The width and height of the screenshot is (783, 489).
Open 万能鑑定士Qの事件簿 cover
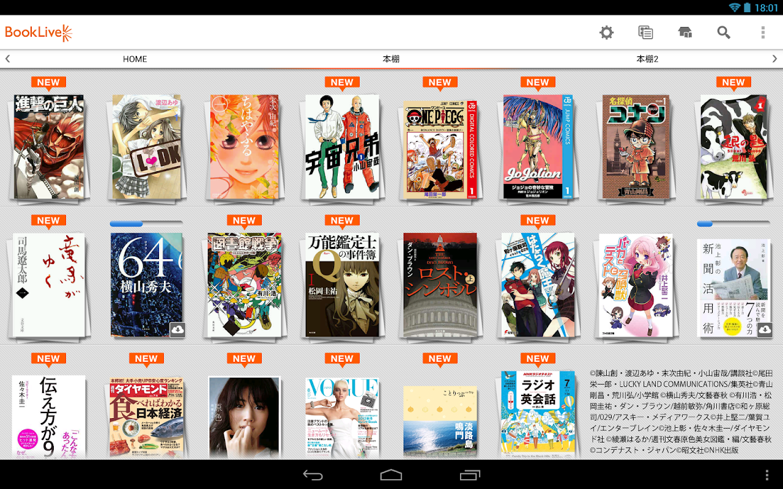343,285
